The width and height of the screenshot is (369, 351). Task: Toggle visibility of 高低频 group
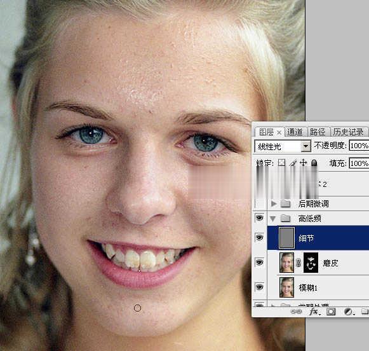(259, 218)
